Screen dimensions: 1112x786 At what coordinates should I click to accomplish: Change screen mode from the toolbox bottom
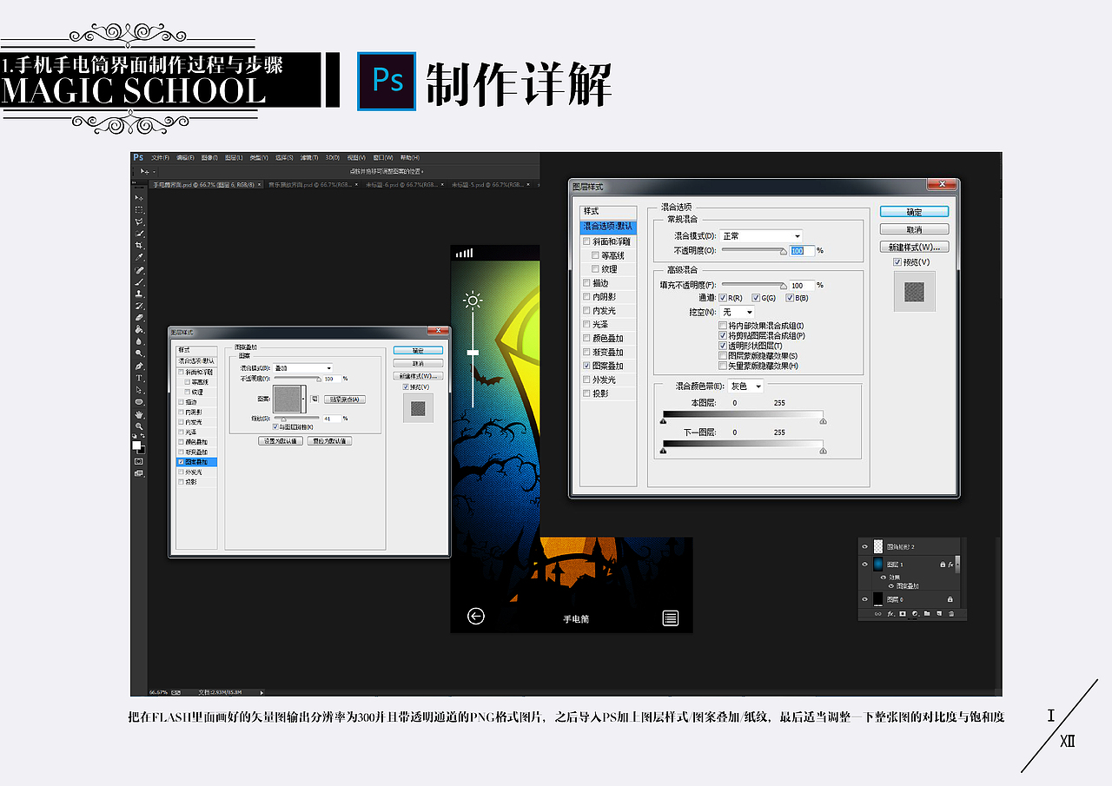tap(138, 473)
